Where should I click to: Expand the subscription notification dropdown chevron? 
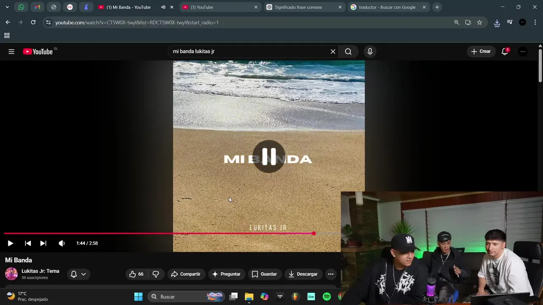(x=84, y=274)
